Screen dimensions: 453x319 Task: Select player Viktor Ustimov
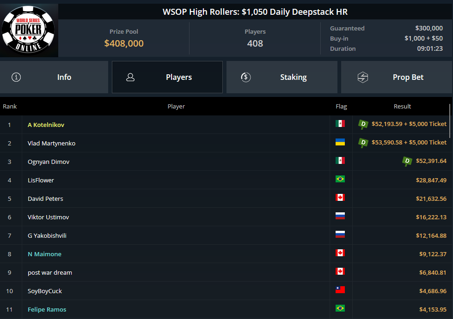pyautogui.click(x=48, y=217)
